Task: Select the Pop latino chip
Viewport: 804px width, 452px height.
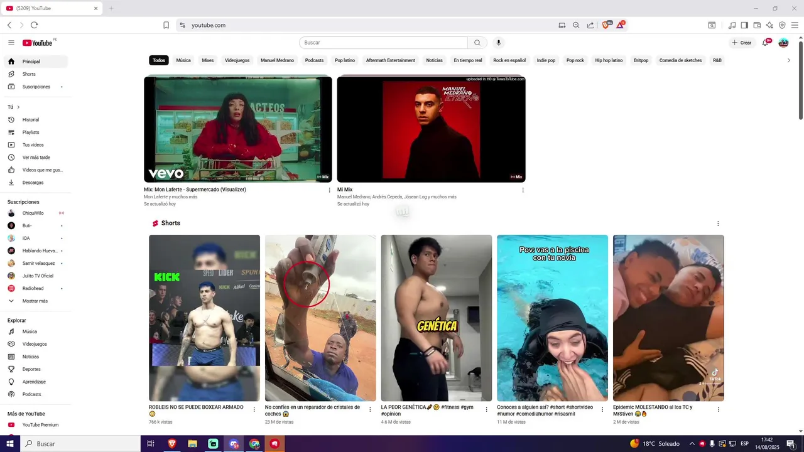Action: pos(345,60)
